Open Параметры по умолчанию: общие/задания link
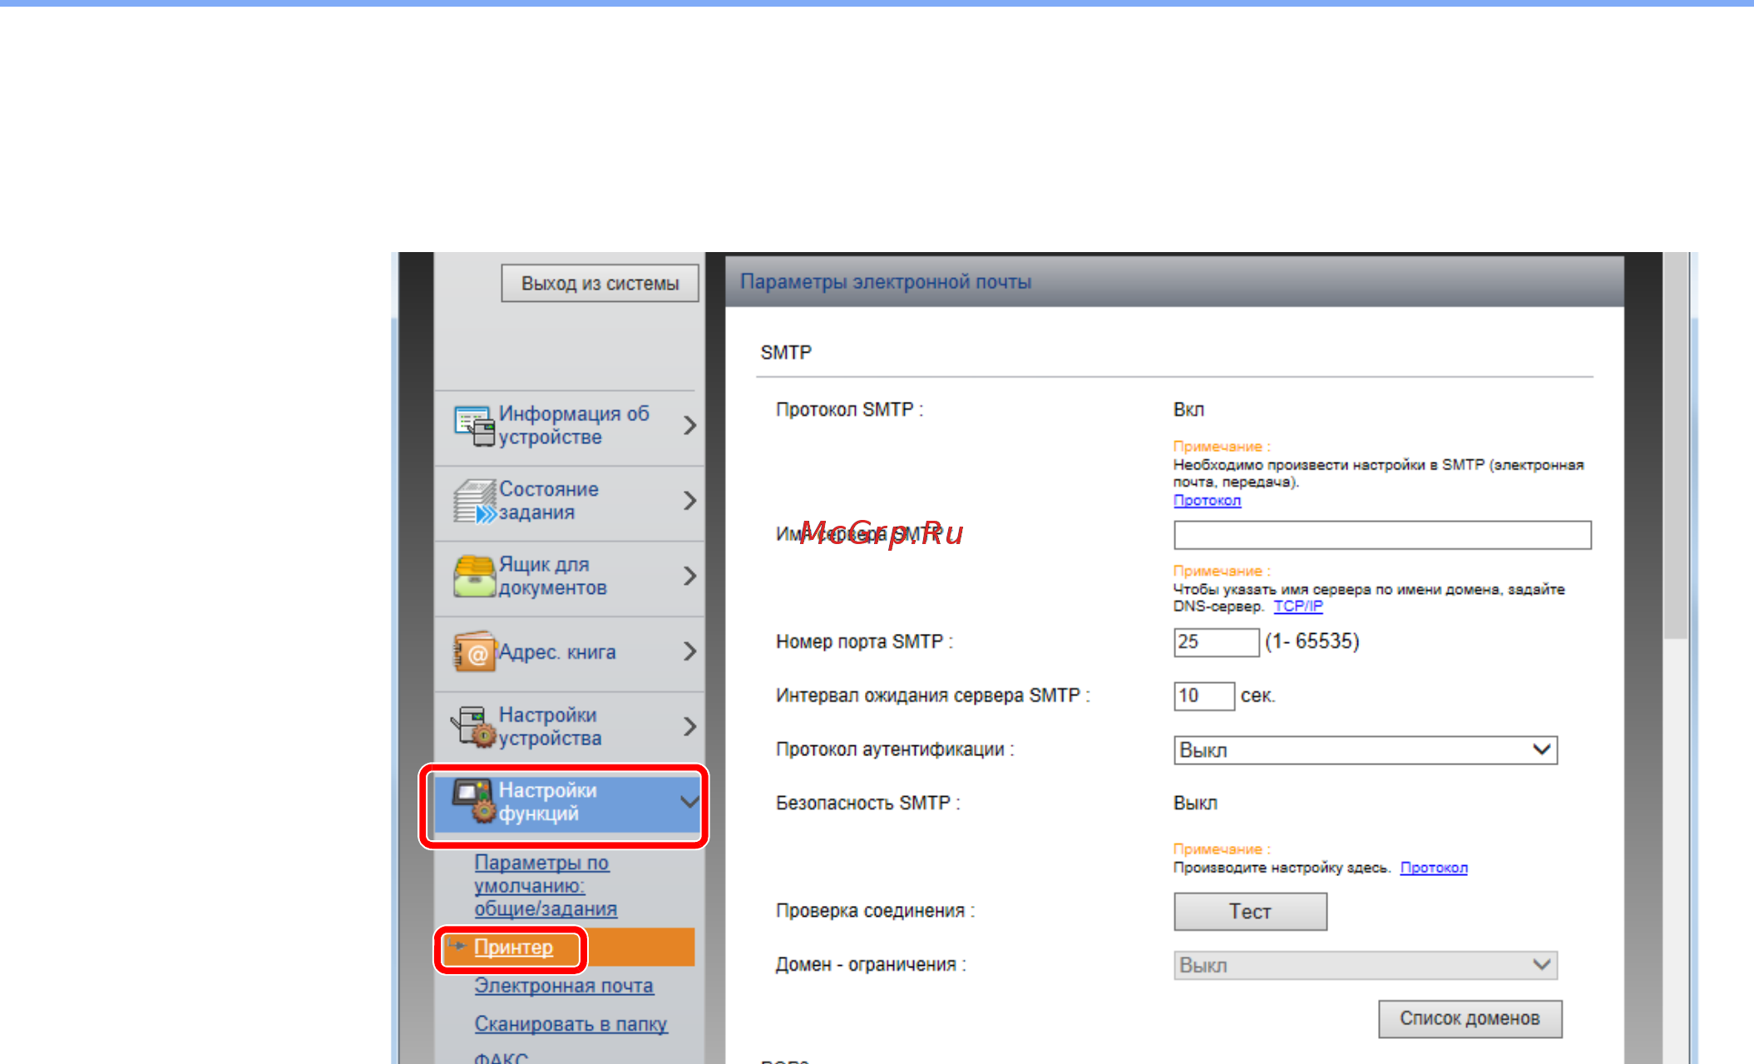The height and width of the screenshot is (1064, 1754). 546,885
